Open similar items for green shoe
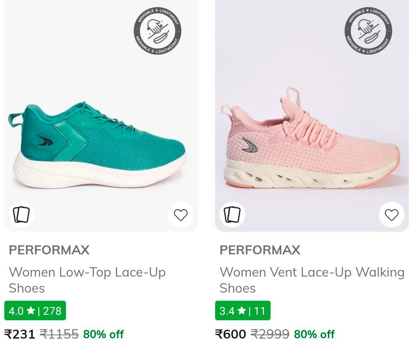 coord(21,215)
